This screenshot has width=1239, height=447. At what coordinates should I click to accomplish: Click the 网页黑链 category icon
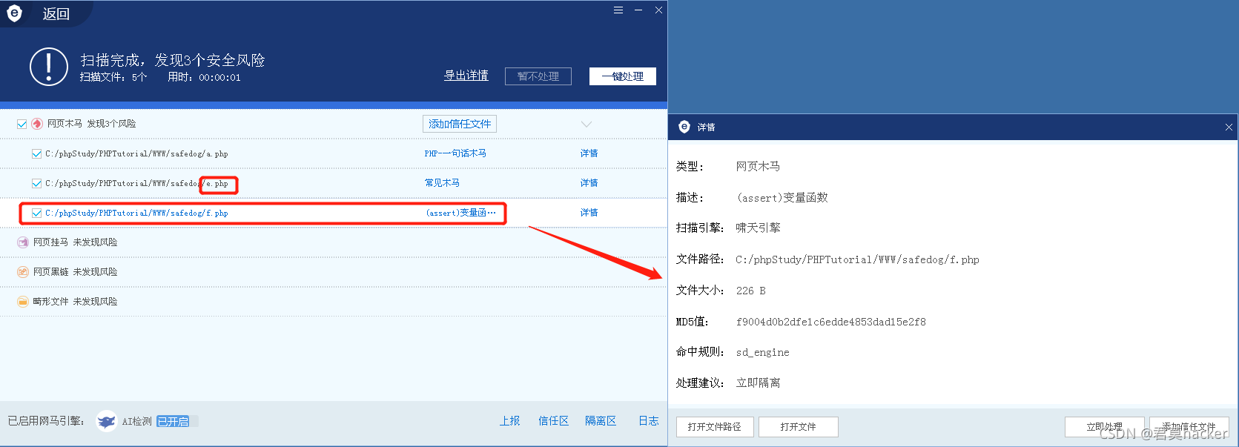[23, 272]
